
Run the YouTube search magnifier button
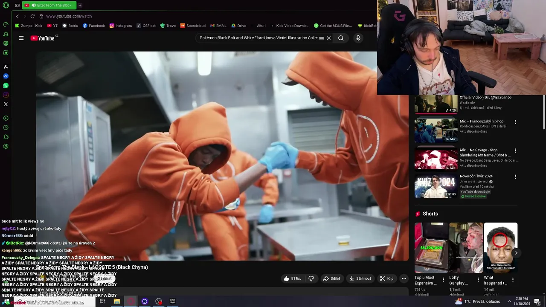(x=341, y=38)
